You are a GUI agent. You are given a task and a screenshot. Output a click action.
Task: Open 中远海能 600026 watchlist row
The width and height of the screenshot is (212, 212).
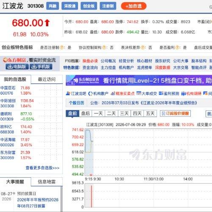31,142
